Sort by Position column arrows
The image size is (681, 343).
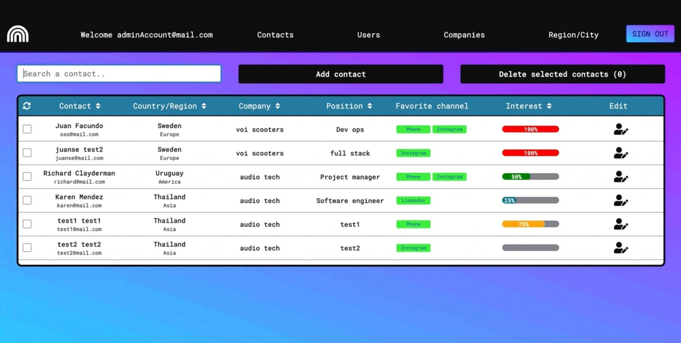pos(370,106)
